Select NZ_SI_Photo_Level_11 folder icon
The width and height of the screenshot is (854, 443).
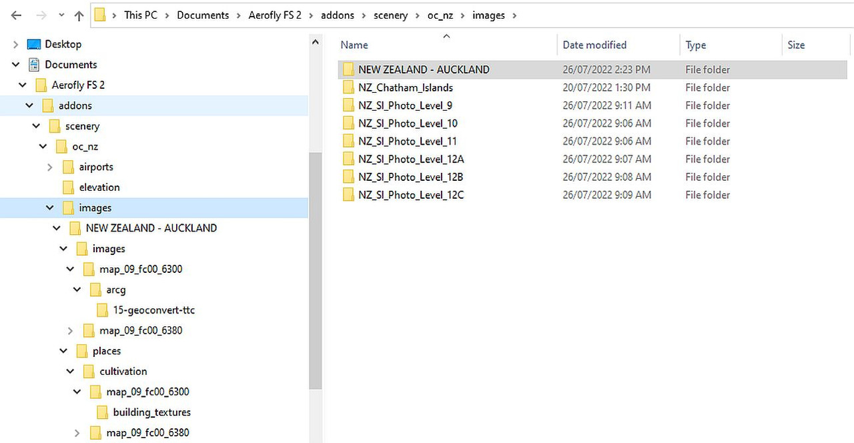(348, 141)
